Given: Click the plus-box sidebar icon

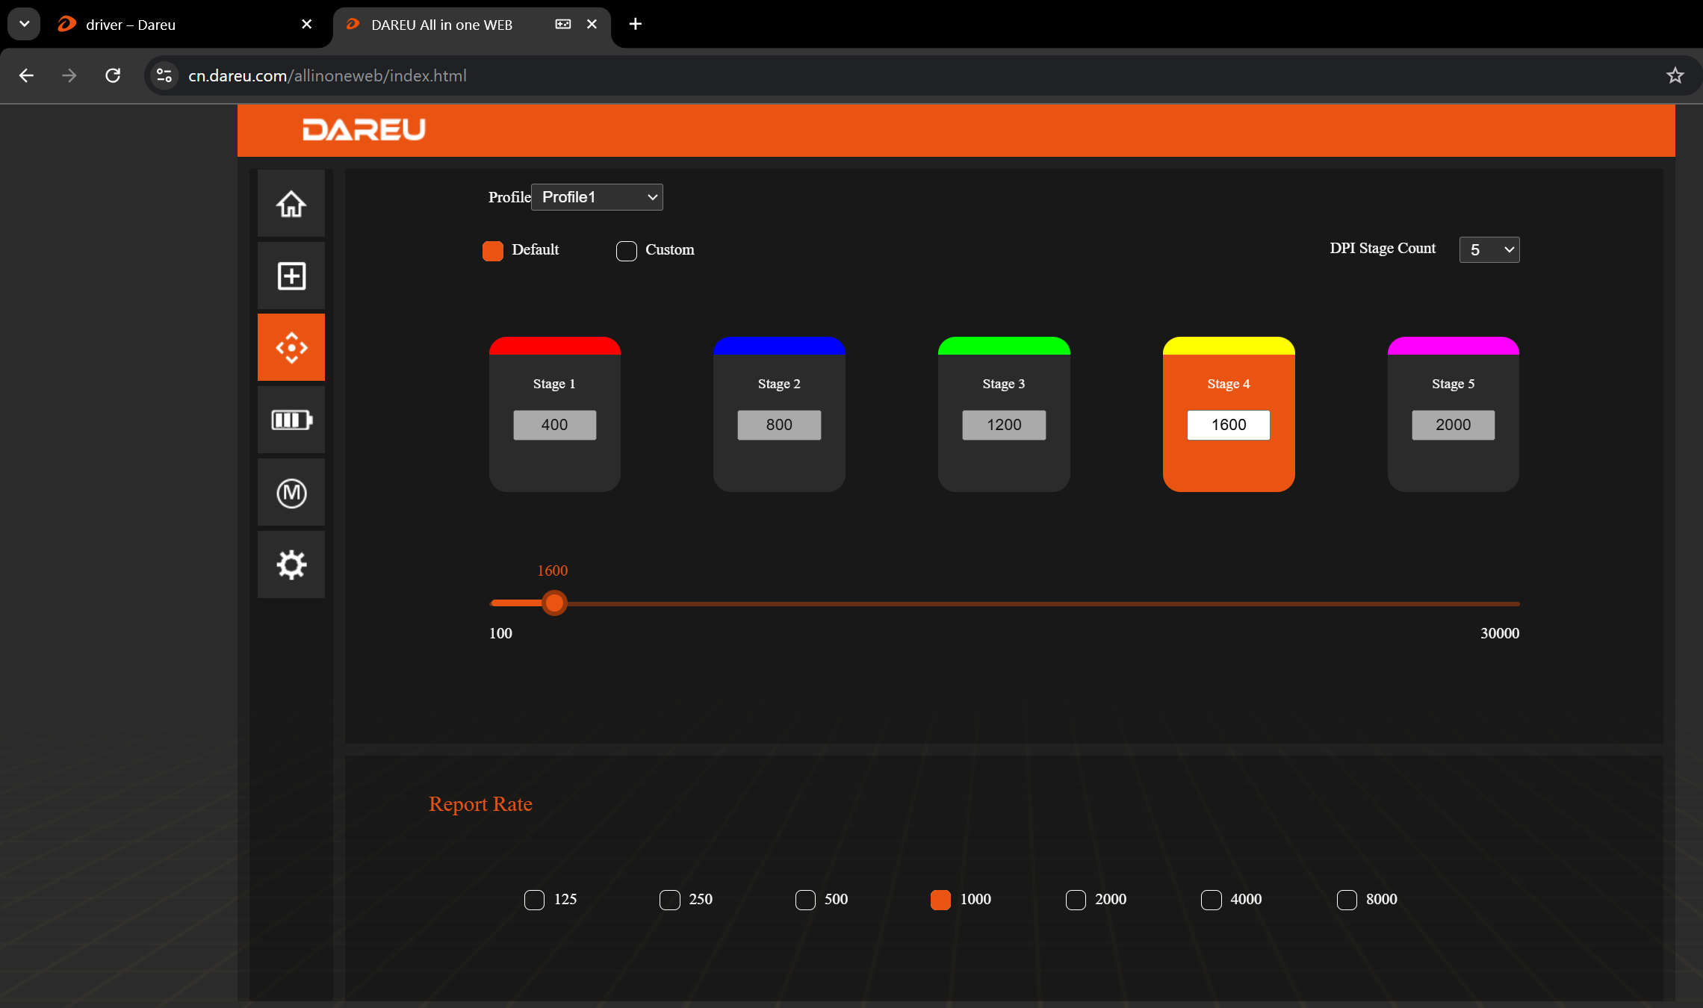Looking at the screenshot, I should point(291,276).
